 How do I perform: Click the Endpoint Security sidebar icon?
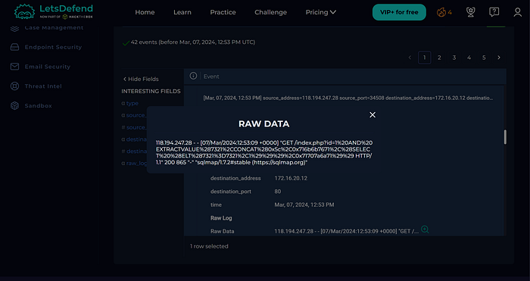tap(14, 47)
